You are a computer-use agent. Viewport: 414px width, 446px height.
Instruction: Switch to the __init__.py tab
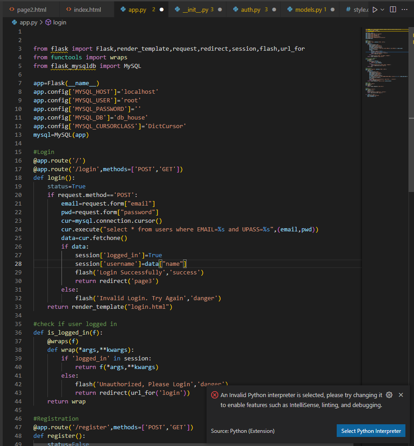point(195,9)
